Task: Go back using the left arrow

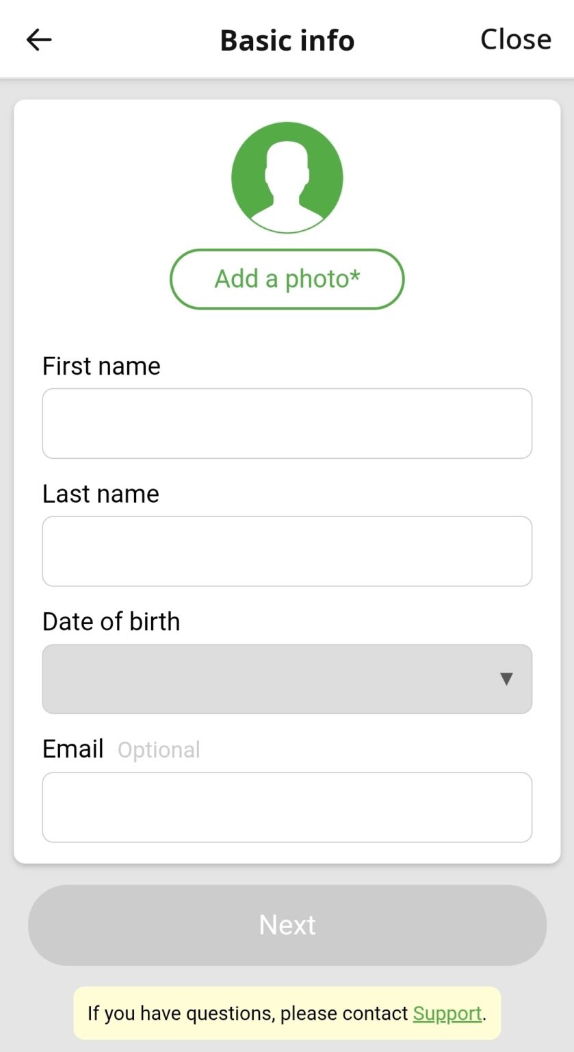Action: click(x=39, y=40)
